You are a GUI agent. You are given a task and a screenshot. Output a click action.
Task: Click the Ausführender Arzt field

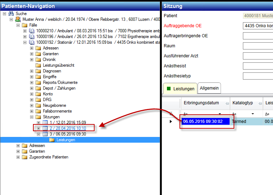(x=258, y=56)
